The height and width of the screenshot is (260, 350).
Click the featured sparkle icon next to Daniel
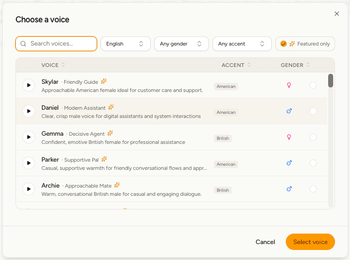[x=111, y=107]
